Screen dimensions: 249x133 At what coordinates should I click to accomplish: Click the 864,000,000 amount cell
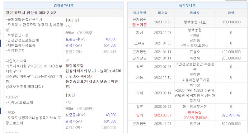(231, 22)
